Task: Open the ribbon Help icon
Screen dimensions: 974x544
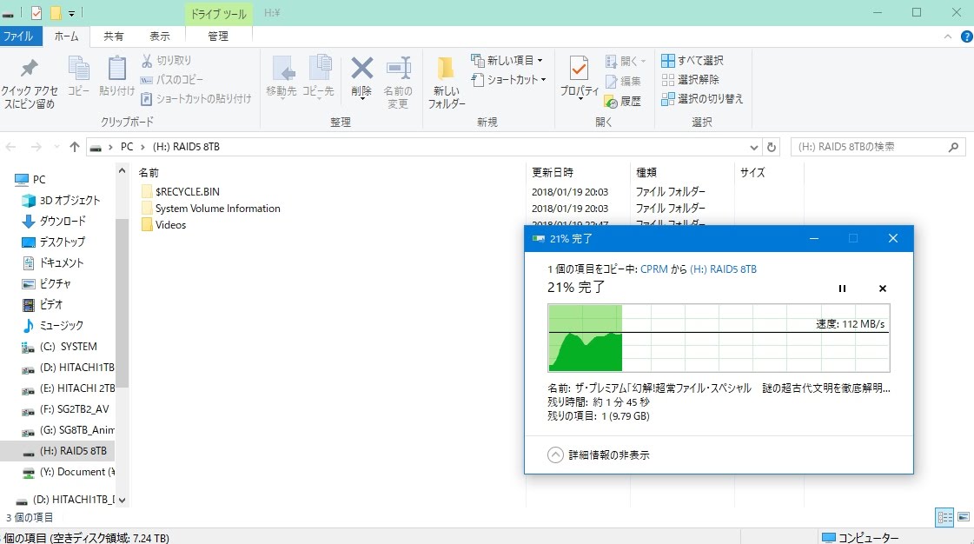Action: click(x=966, y=36)
